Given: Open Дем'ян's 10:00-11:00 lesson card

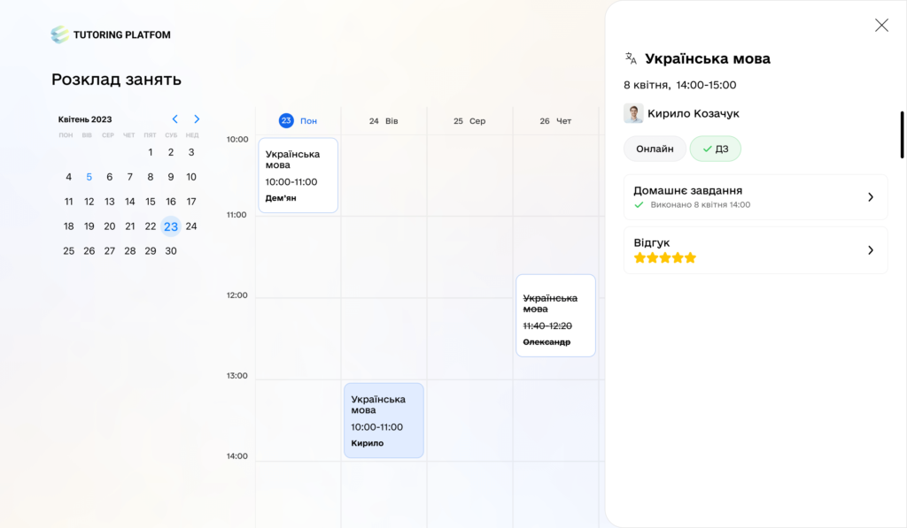Looking at the screenshot, I should (298, 175).
